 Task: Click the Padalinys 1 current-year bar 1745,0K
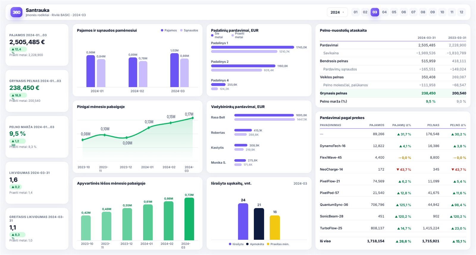[x=252, y=47]
